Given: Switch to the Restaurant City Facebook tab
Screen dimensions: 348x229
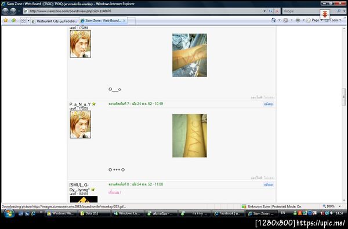Looking at the screenshot, I should click(x=55, y=21).
